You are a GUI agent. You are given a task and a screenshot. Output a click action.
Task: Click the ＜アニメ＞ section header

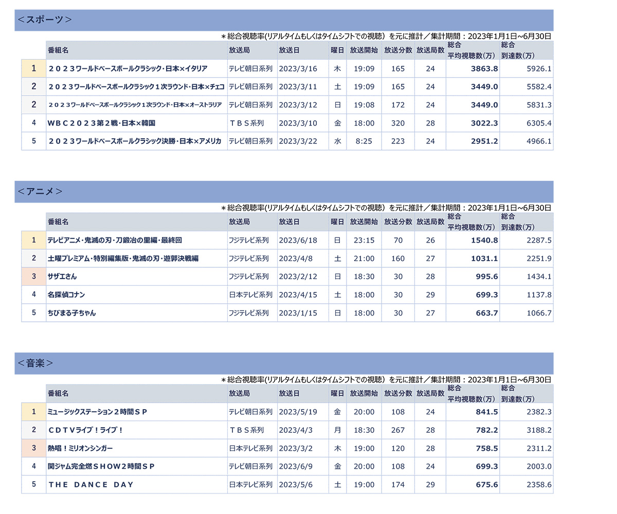click(284, 192)
